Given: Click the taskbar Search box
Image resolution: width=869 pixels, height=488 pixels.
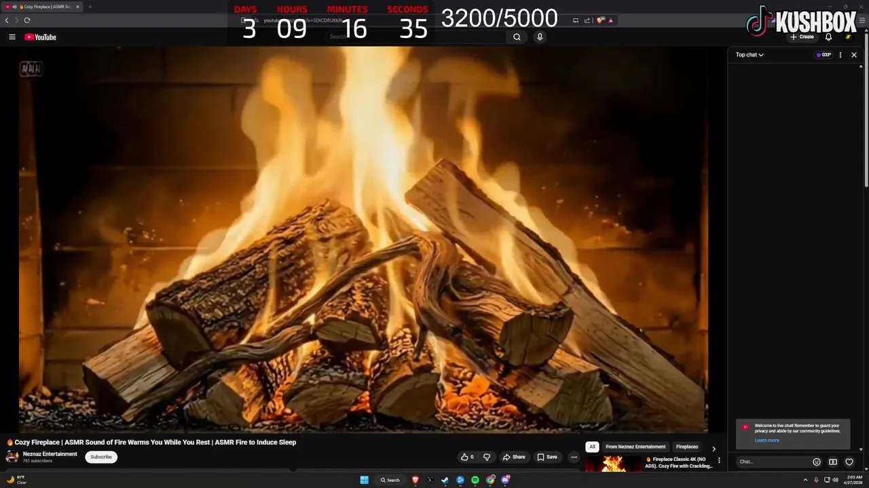Looking at the screenshot, I should (390, 480).
